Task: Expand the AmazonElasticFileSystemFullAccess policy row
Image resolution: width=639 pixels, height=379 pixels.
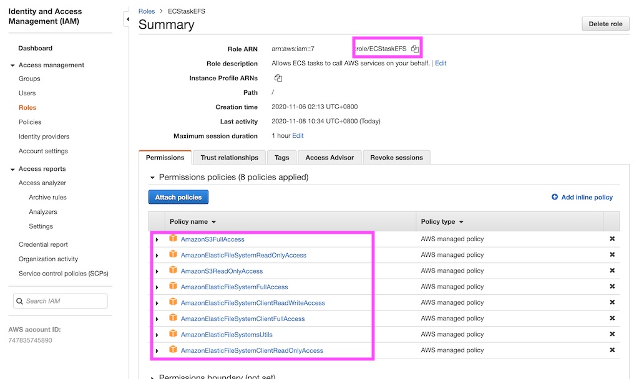Action: pos(157,287)
